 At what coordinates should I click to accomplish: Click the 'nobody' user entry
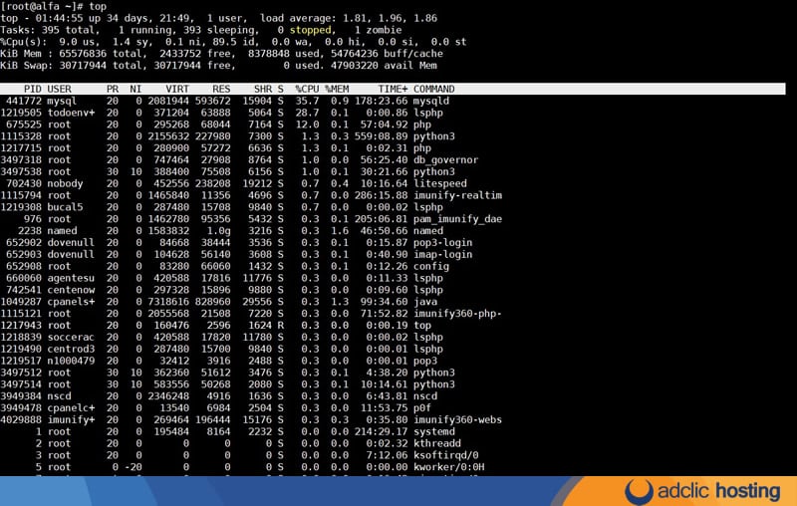(65, 183)
